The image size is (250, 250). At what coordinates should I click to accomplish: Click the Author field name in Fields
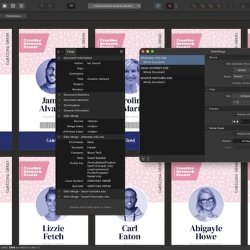79,63
